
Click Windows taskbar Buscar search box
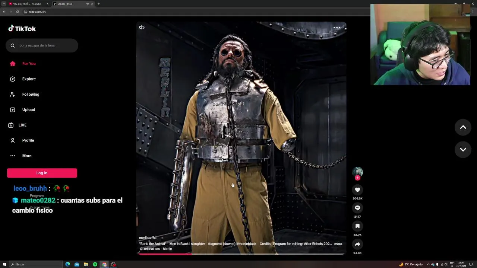[x=36, y=264]
